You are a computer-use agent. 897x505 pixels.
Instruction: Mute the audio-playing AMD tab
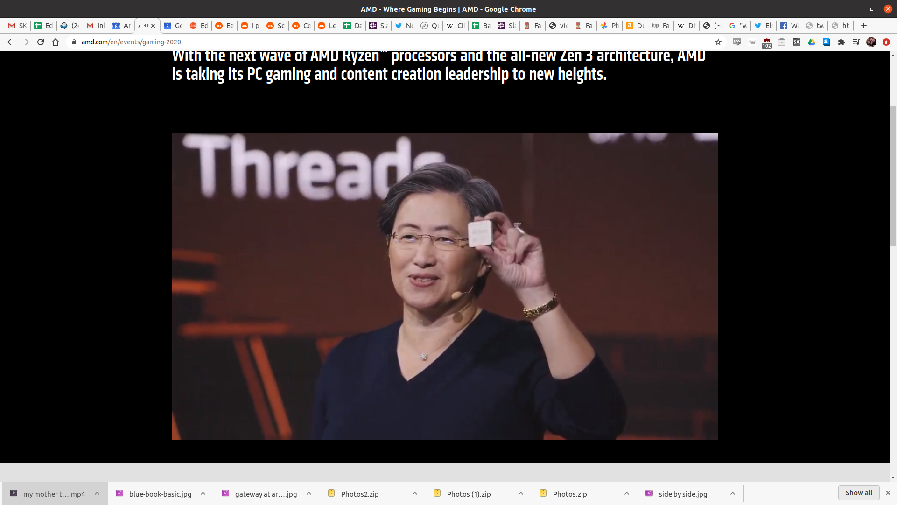(x=146, y=26)
